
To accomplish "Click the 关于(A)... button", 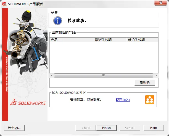I will [14, 128].
